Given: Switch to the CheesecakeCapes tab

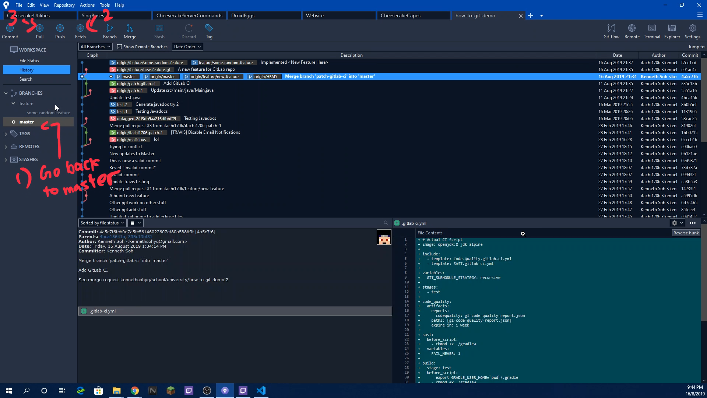Looking at the screenshot, I should coord(414,15).
